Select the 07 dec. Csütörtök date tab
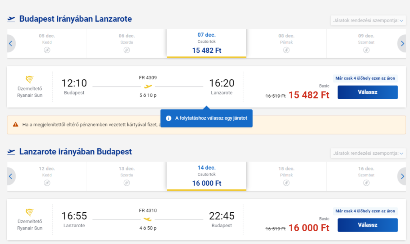This screenshot has width=410, height=244. pyautogui.click(x=207, y=43)
